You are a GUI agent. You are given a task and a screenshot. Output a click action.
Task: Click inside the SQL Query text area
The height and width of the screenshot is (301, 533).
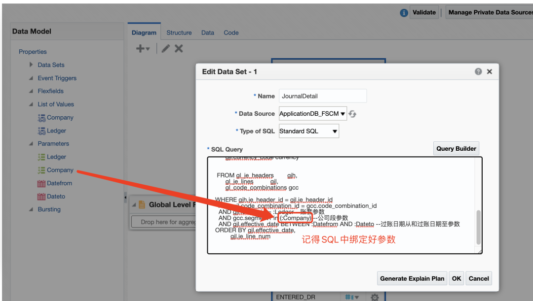tap(344, 205)
